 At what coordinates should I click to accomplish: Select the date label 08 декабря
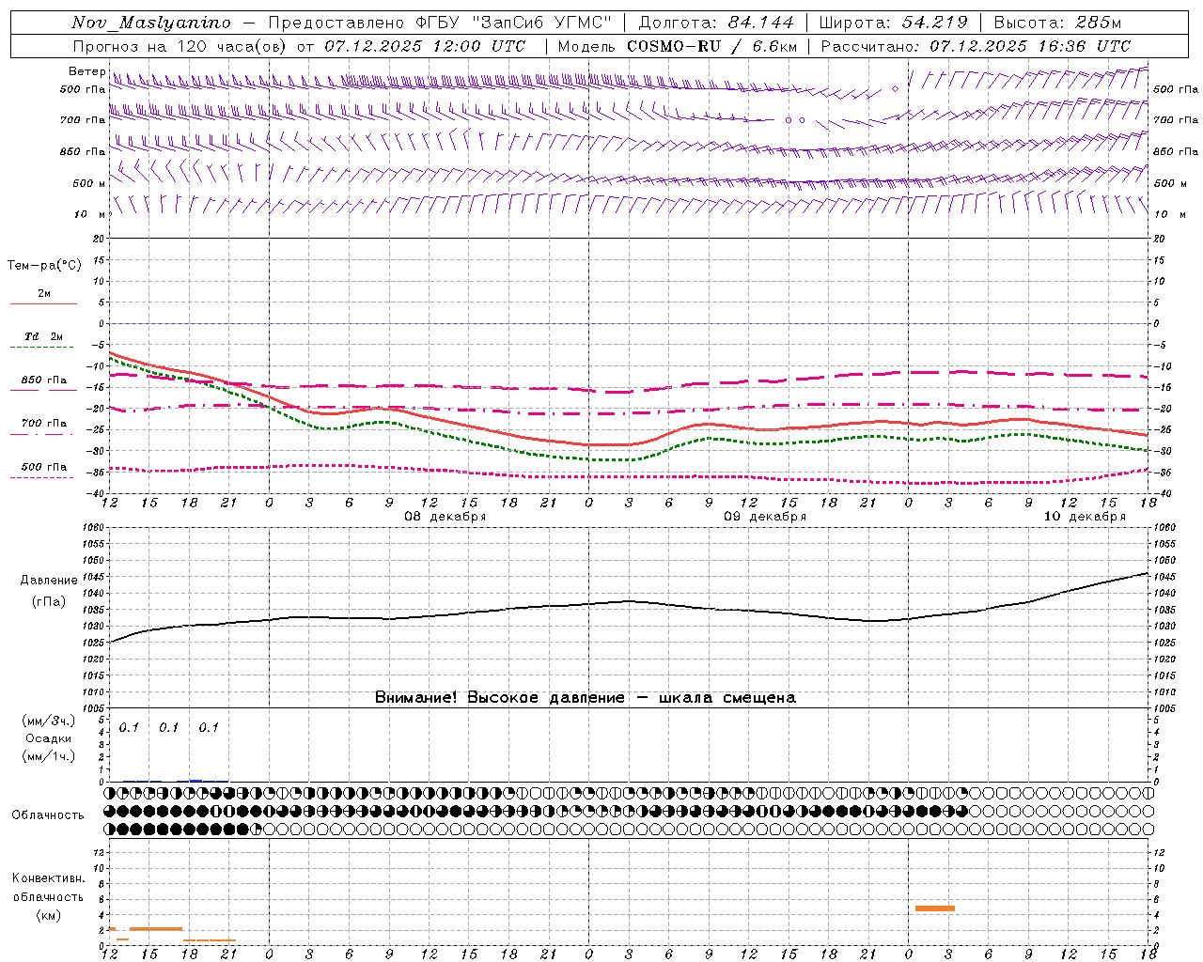click(x=445, y=517)
